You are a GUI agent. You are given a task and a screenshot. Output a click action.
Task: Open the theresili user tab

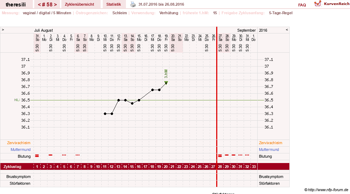tap(16, 5)
